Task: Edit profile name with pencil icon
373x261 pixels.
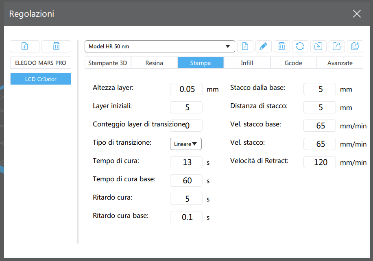Action: point(263,46)
